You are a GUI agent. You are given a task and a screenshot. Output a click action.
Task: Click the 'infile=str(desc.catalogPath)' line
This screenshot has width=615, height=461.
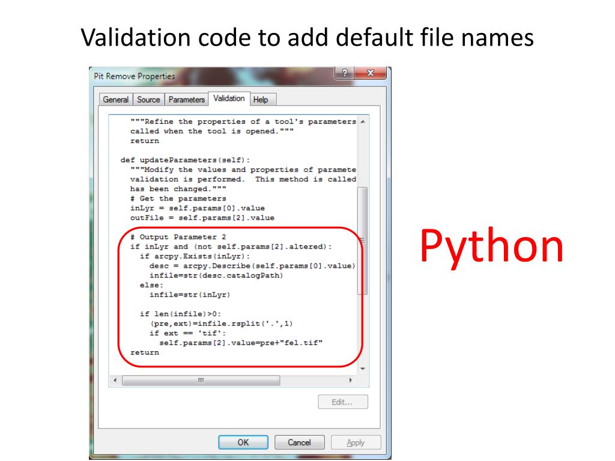216,275
